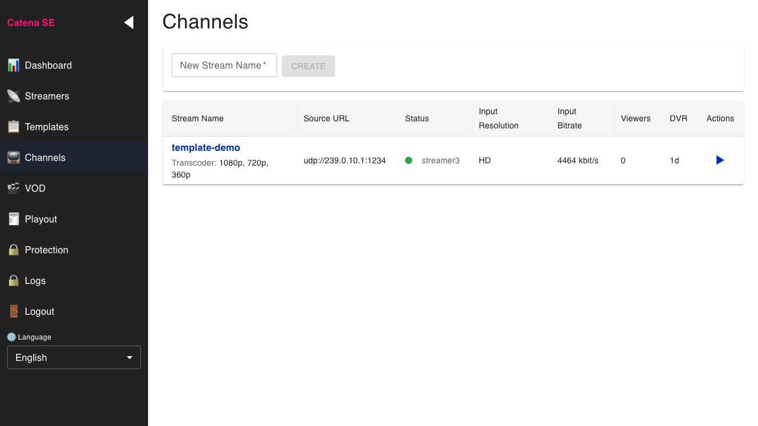Click the Logout door icon
Viewport: 758px width, 426px height.
point(14,311)
